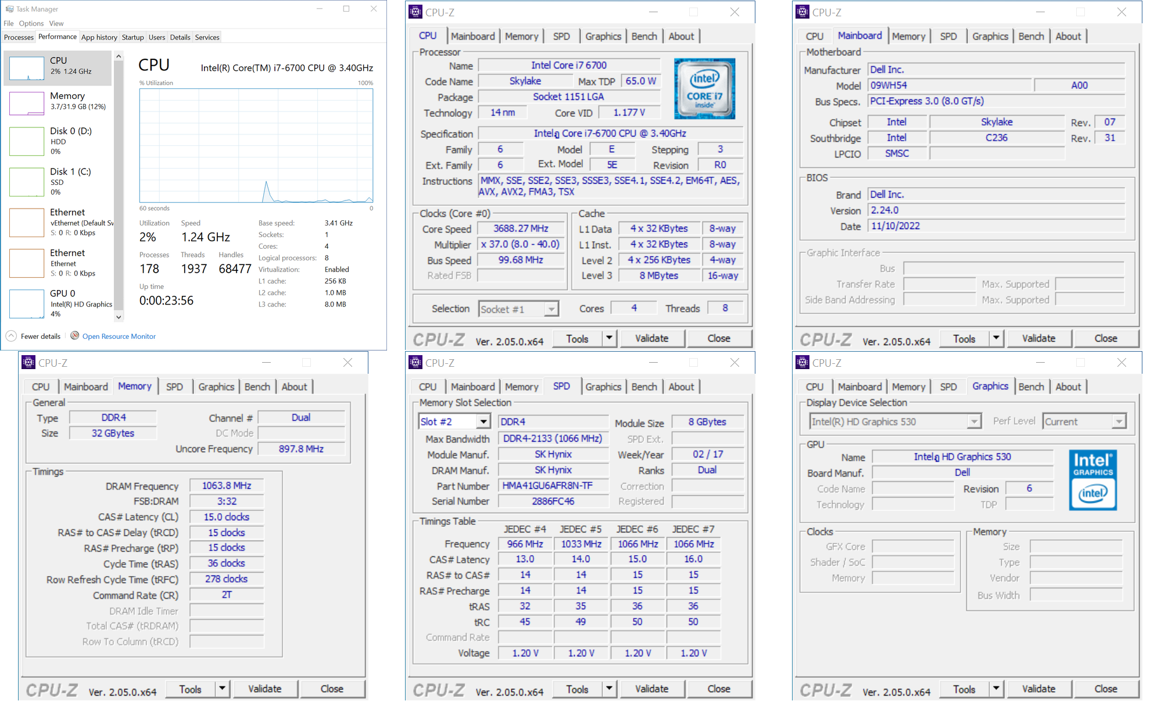The image size is (1161, 701).
Task: Click the Intel Graphics logo in Graphics window
Action: point(1092,480)
